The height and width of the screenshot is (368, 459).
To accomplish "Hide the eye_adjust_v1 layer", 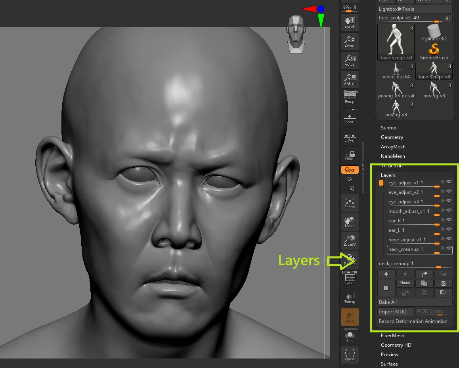I will point(449,182).
